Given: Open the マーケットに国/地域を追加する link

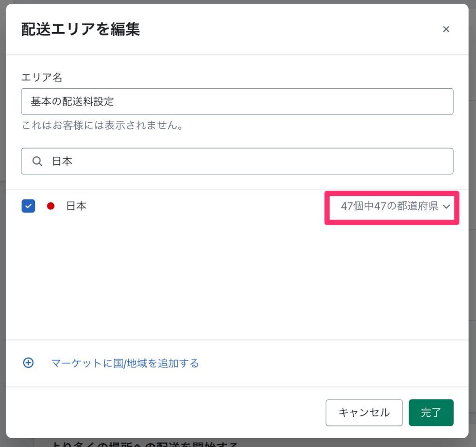Looking at the screenshot, I should tap(125, 363).
